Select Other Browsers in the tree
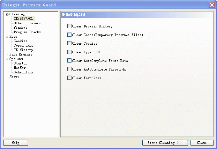 point(27,23)
